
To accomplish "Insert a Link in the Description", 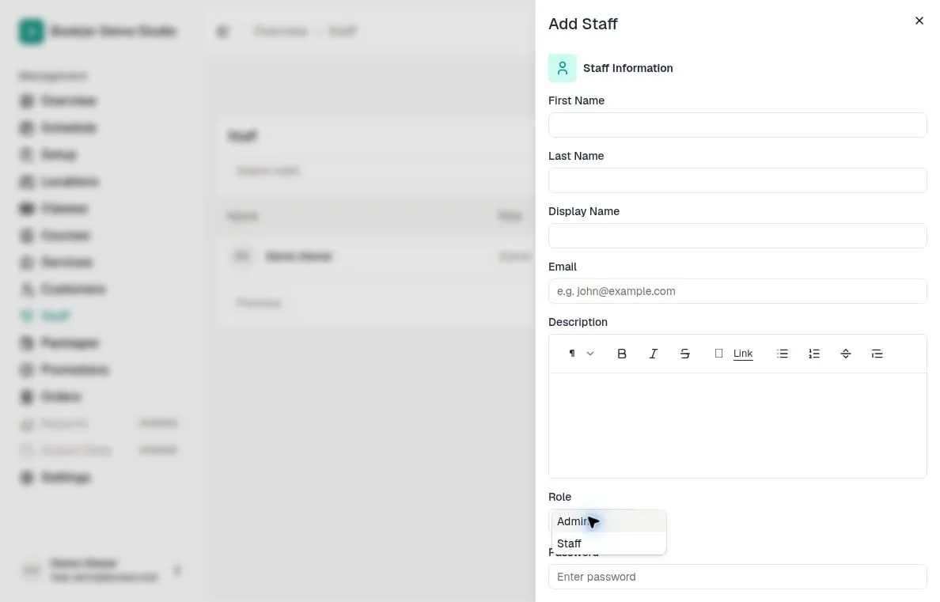I will tap(733, 354).
